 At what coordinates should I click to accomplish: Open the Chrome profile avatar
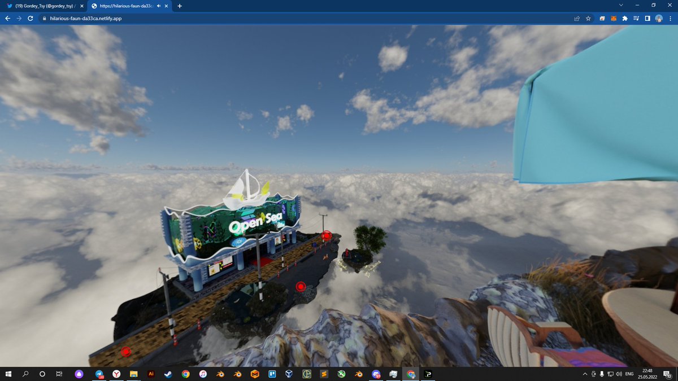point(659,18)
